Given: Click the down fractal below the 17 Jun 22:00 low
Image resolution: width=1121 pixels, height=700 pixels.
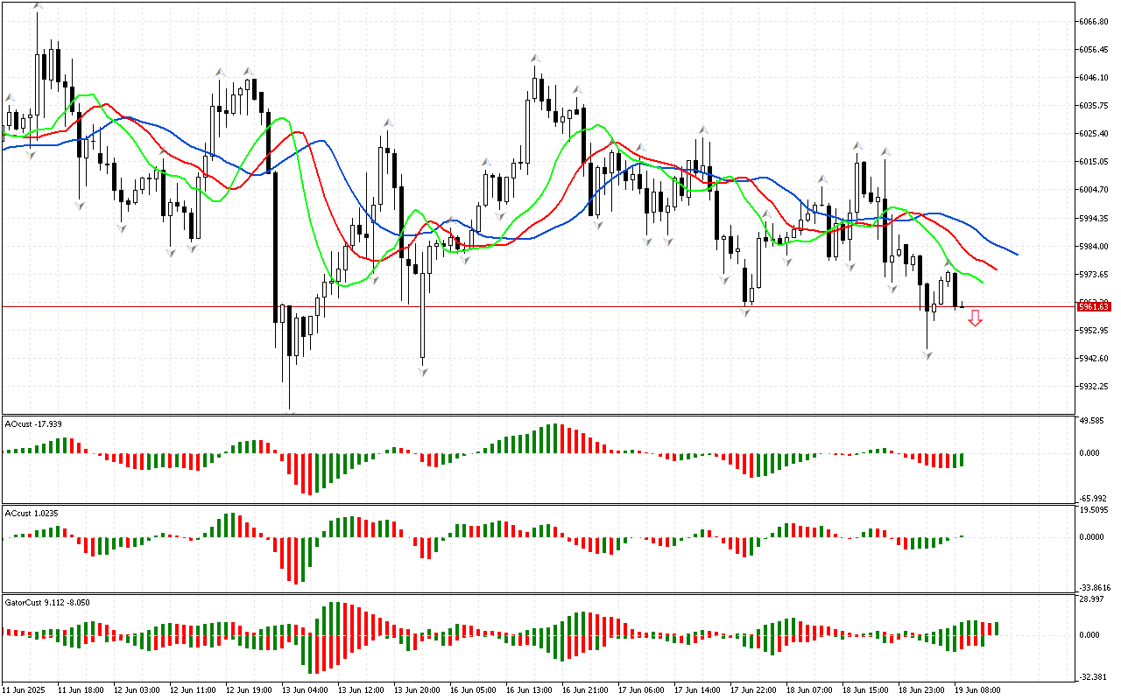Looking at the screenshot, I should tap(746, 311).
